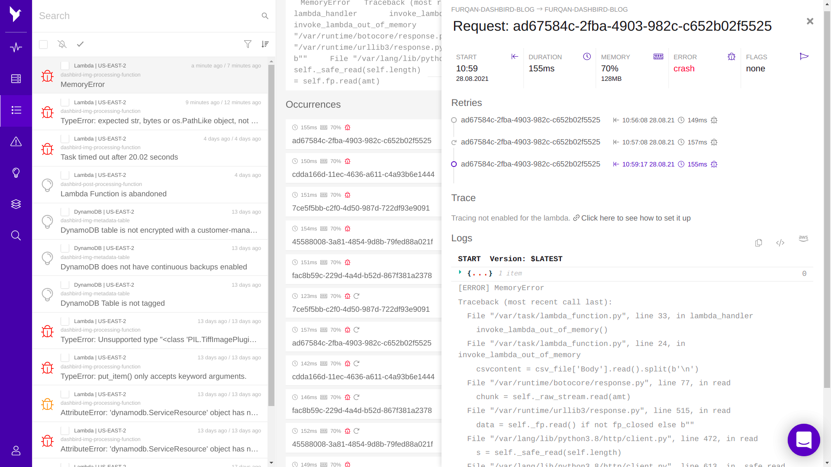Screen dimensions: 831x467
Task: Click the mute notifications bell icon
Action: pyautogui.click(x=62, y=44)
